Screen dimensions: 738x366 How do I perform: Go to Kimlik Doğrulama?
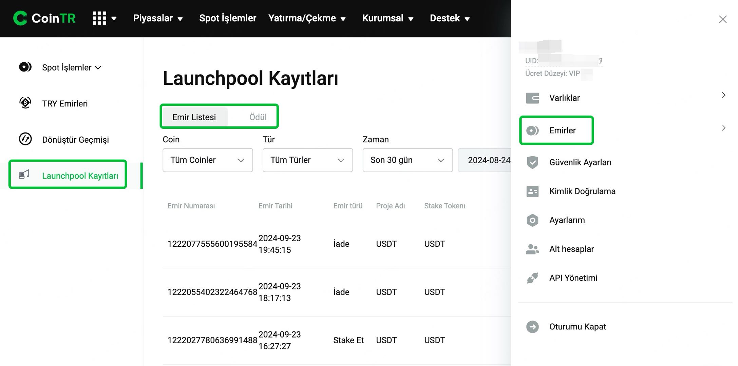(582, 191)
